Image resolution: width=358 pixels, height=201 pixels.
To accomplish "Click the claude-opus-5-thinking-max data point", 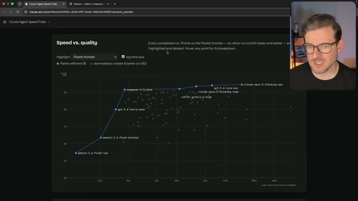I will point(242,85).
